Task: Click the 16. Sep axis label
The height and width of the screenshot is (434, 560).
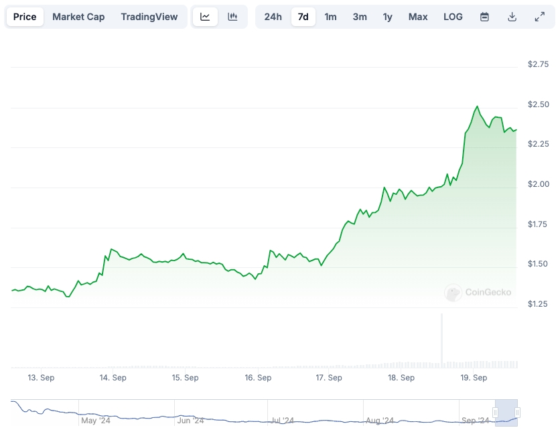Action: coord(258,378)
